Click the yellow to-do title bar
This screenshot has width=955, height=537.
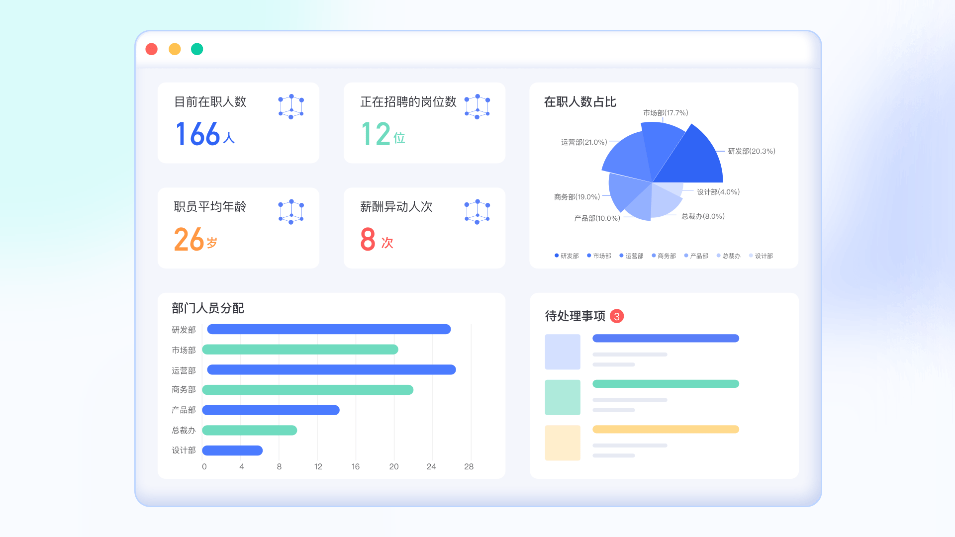tap(666, 429)
